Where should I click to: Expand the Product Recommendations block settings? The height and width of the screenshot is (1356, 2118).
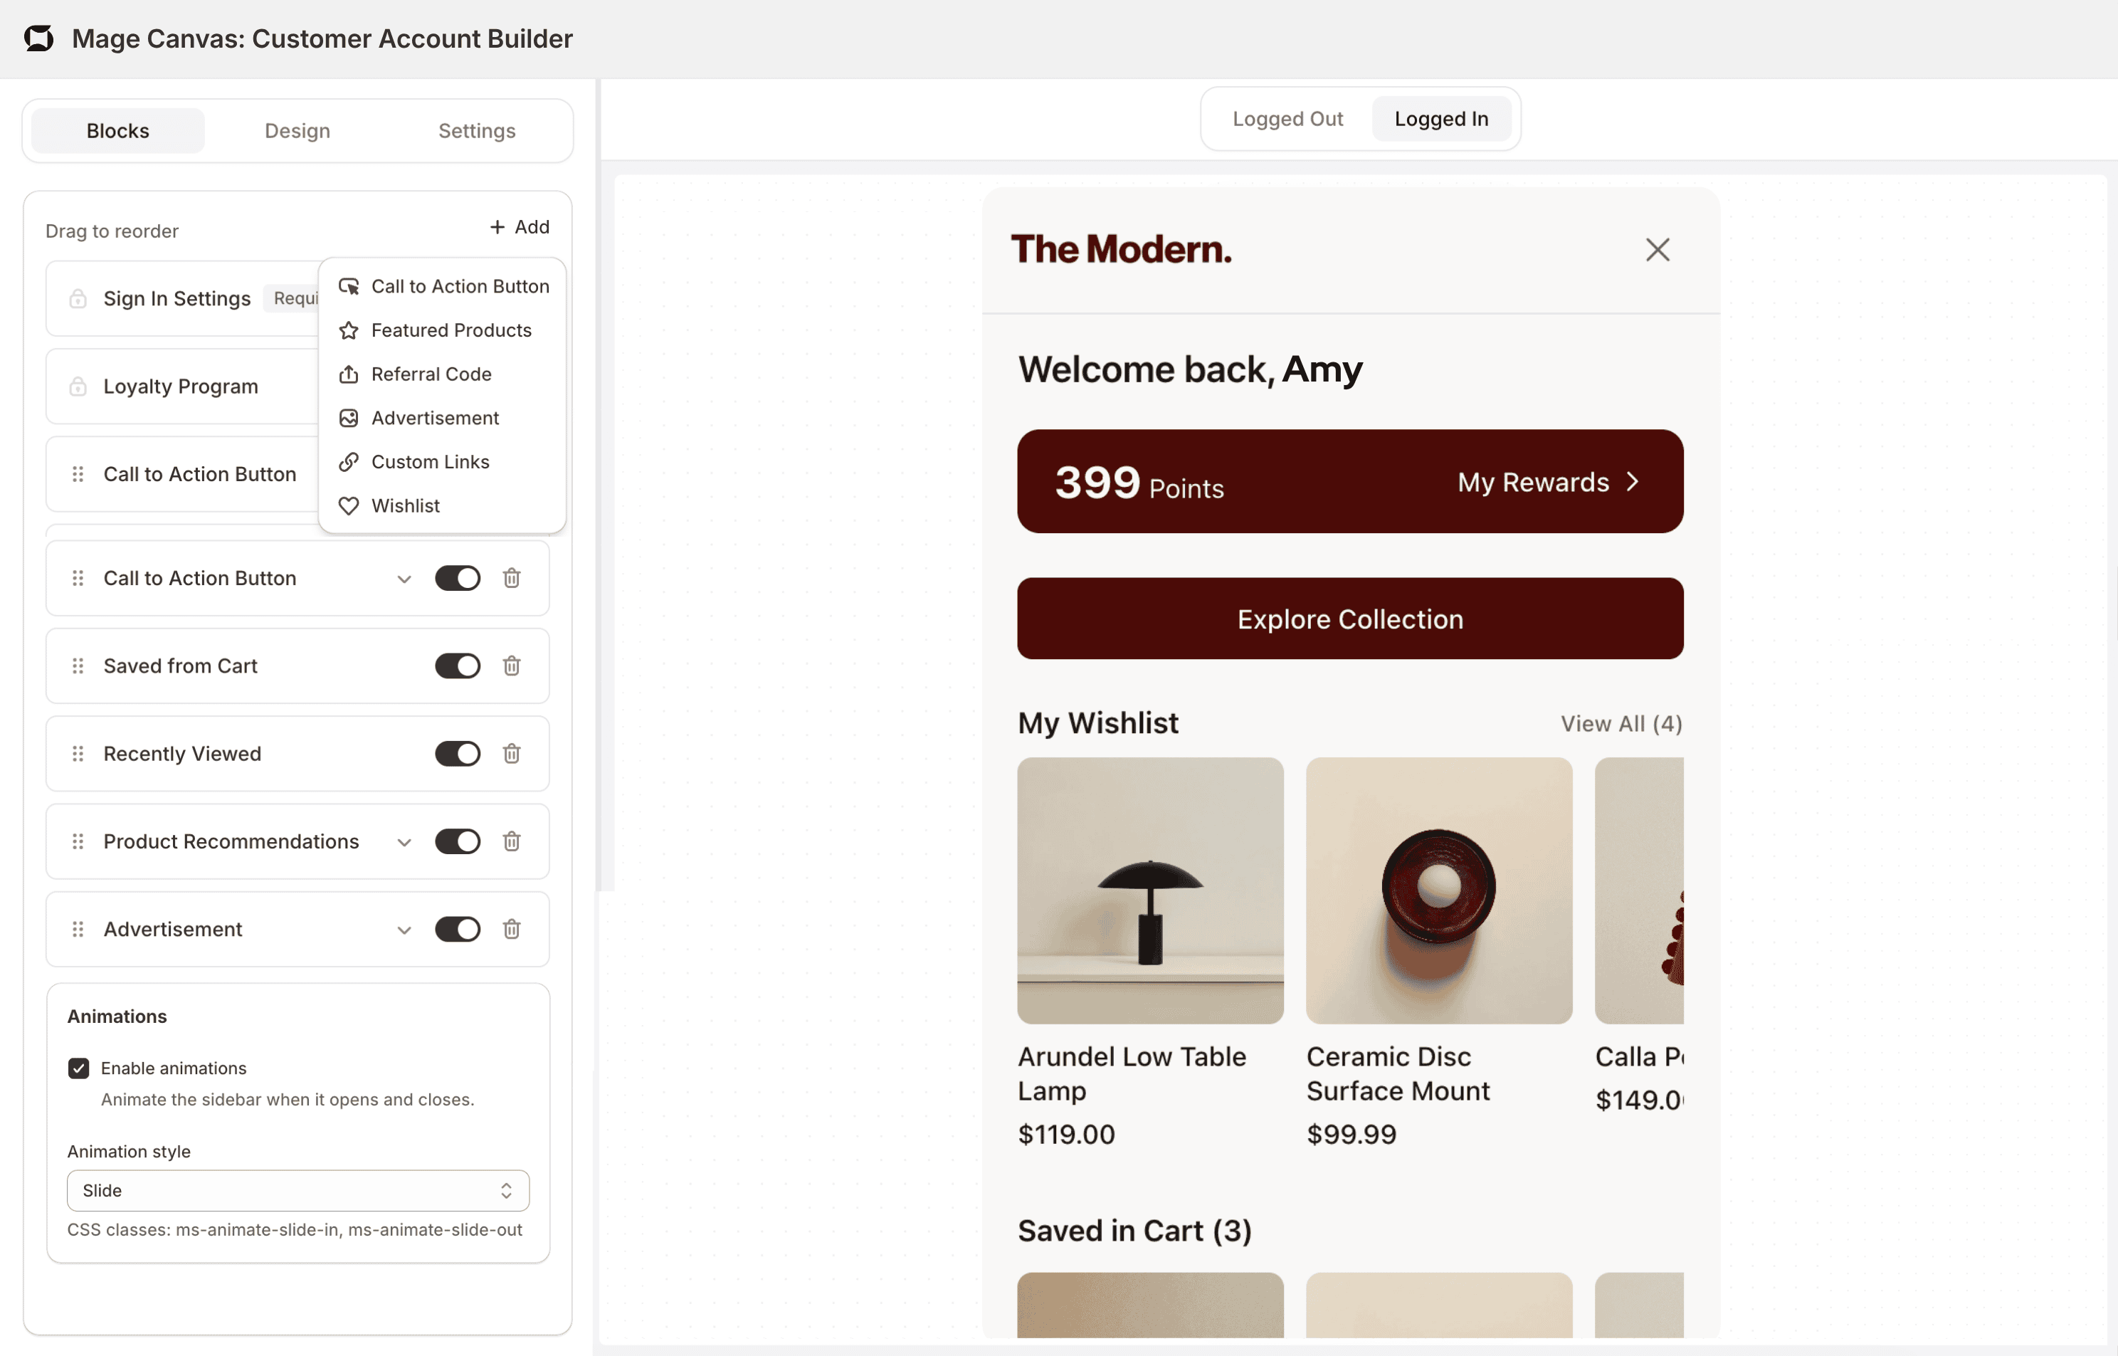404,843
